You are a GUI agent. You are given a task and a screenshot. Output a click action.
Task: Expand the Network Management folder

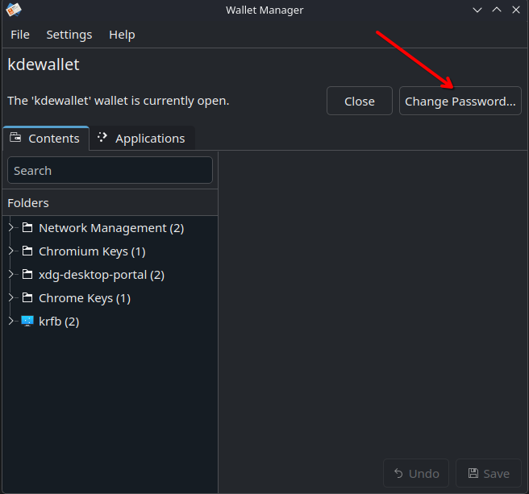click(10, 228)
